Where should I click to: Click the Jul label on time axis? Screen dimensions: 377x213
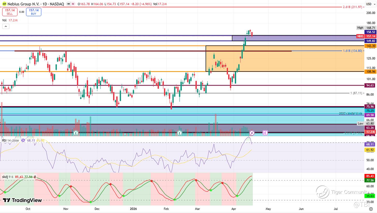click(x=336, y=209)
